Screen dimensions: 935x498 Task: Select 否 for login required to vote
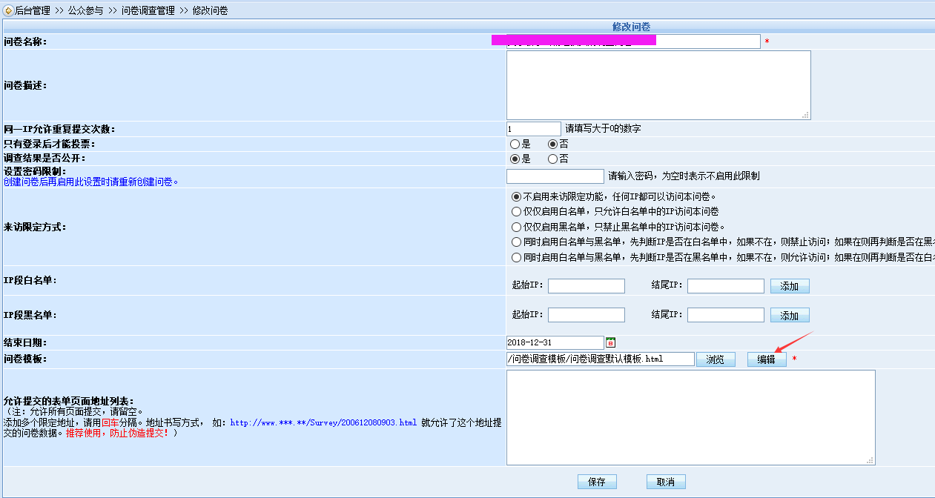coord(552,144)
